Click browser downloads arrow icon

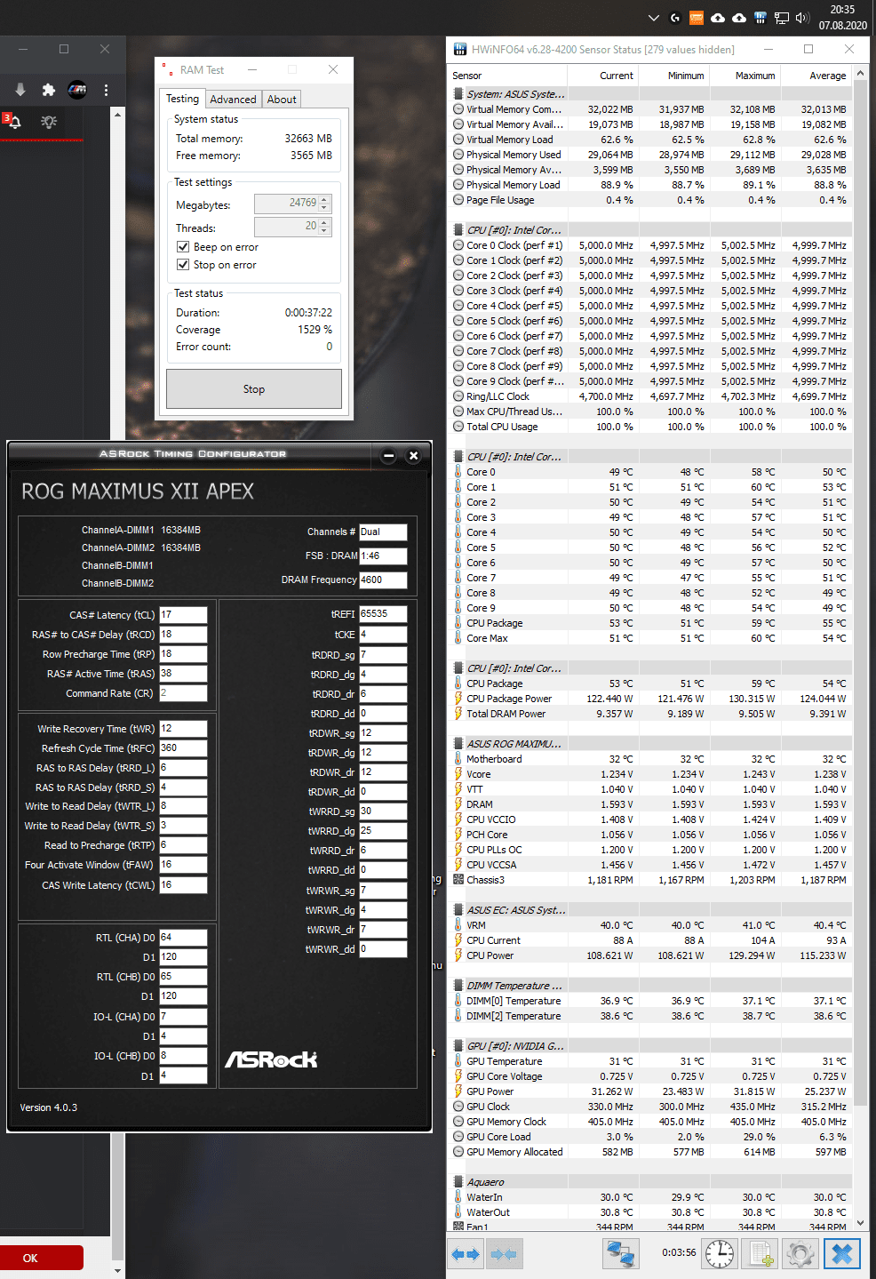click(20, 90)
